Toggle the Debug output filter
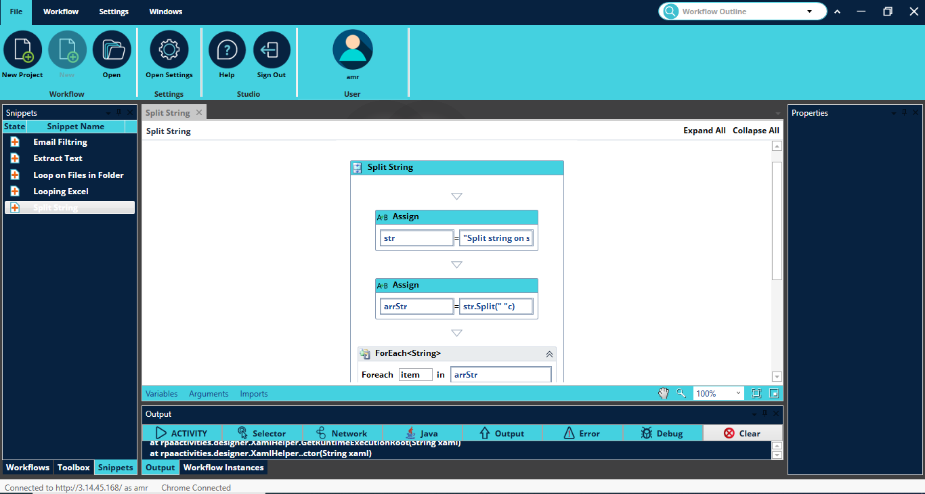The height and width of the screenshot is (494, 925). pos(662,433)
